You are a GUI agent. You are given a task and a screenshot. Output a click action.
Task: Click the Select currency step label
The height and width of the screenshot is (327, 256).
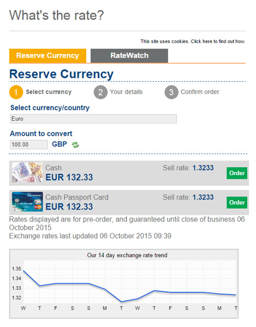point(48,92)
